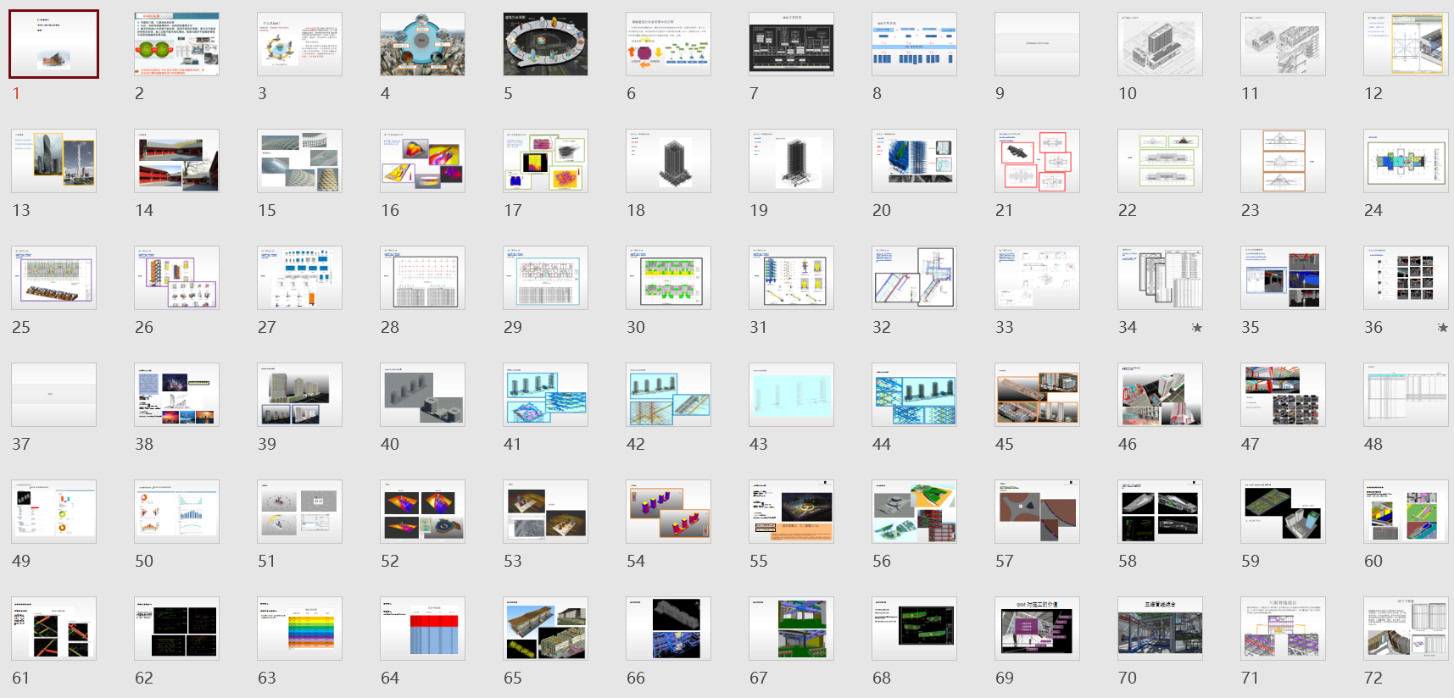Screen dimensions: 1454x698
Task: Open slide 64 with the red and blue chart
Action: tap(422, 629)
